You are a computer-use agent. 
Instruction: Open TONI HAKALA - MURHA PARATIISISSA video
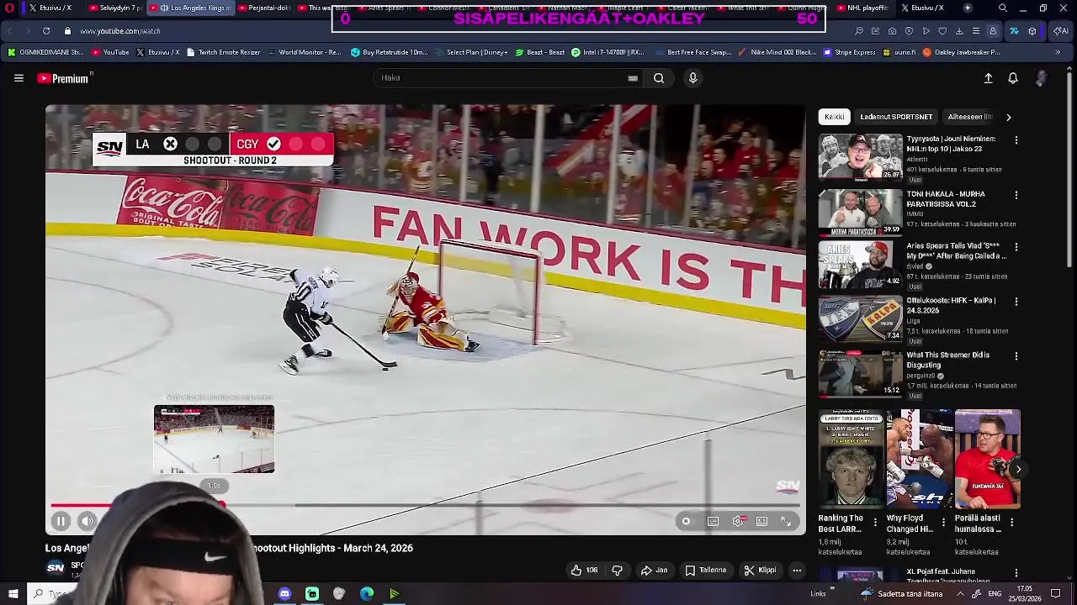[860, 212]
